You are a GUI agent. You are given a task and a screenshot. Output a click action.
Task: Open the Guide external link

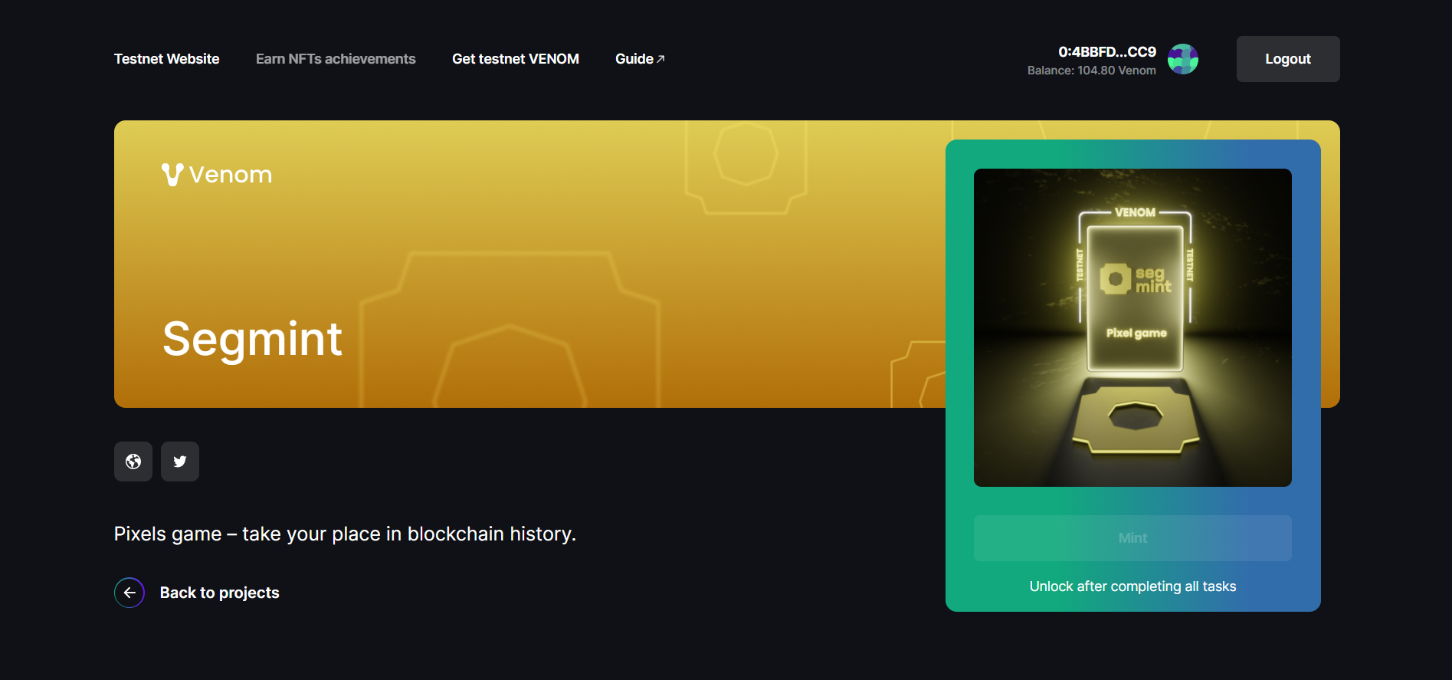point(640,59)
